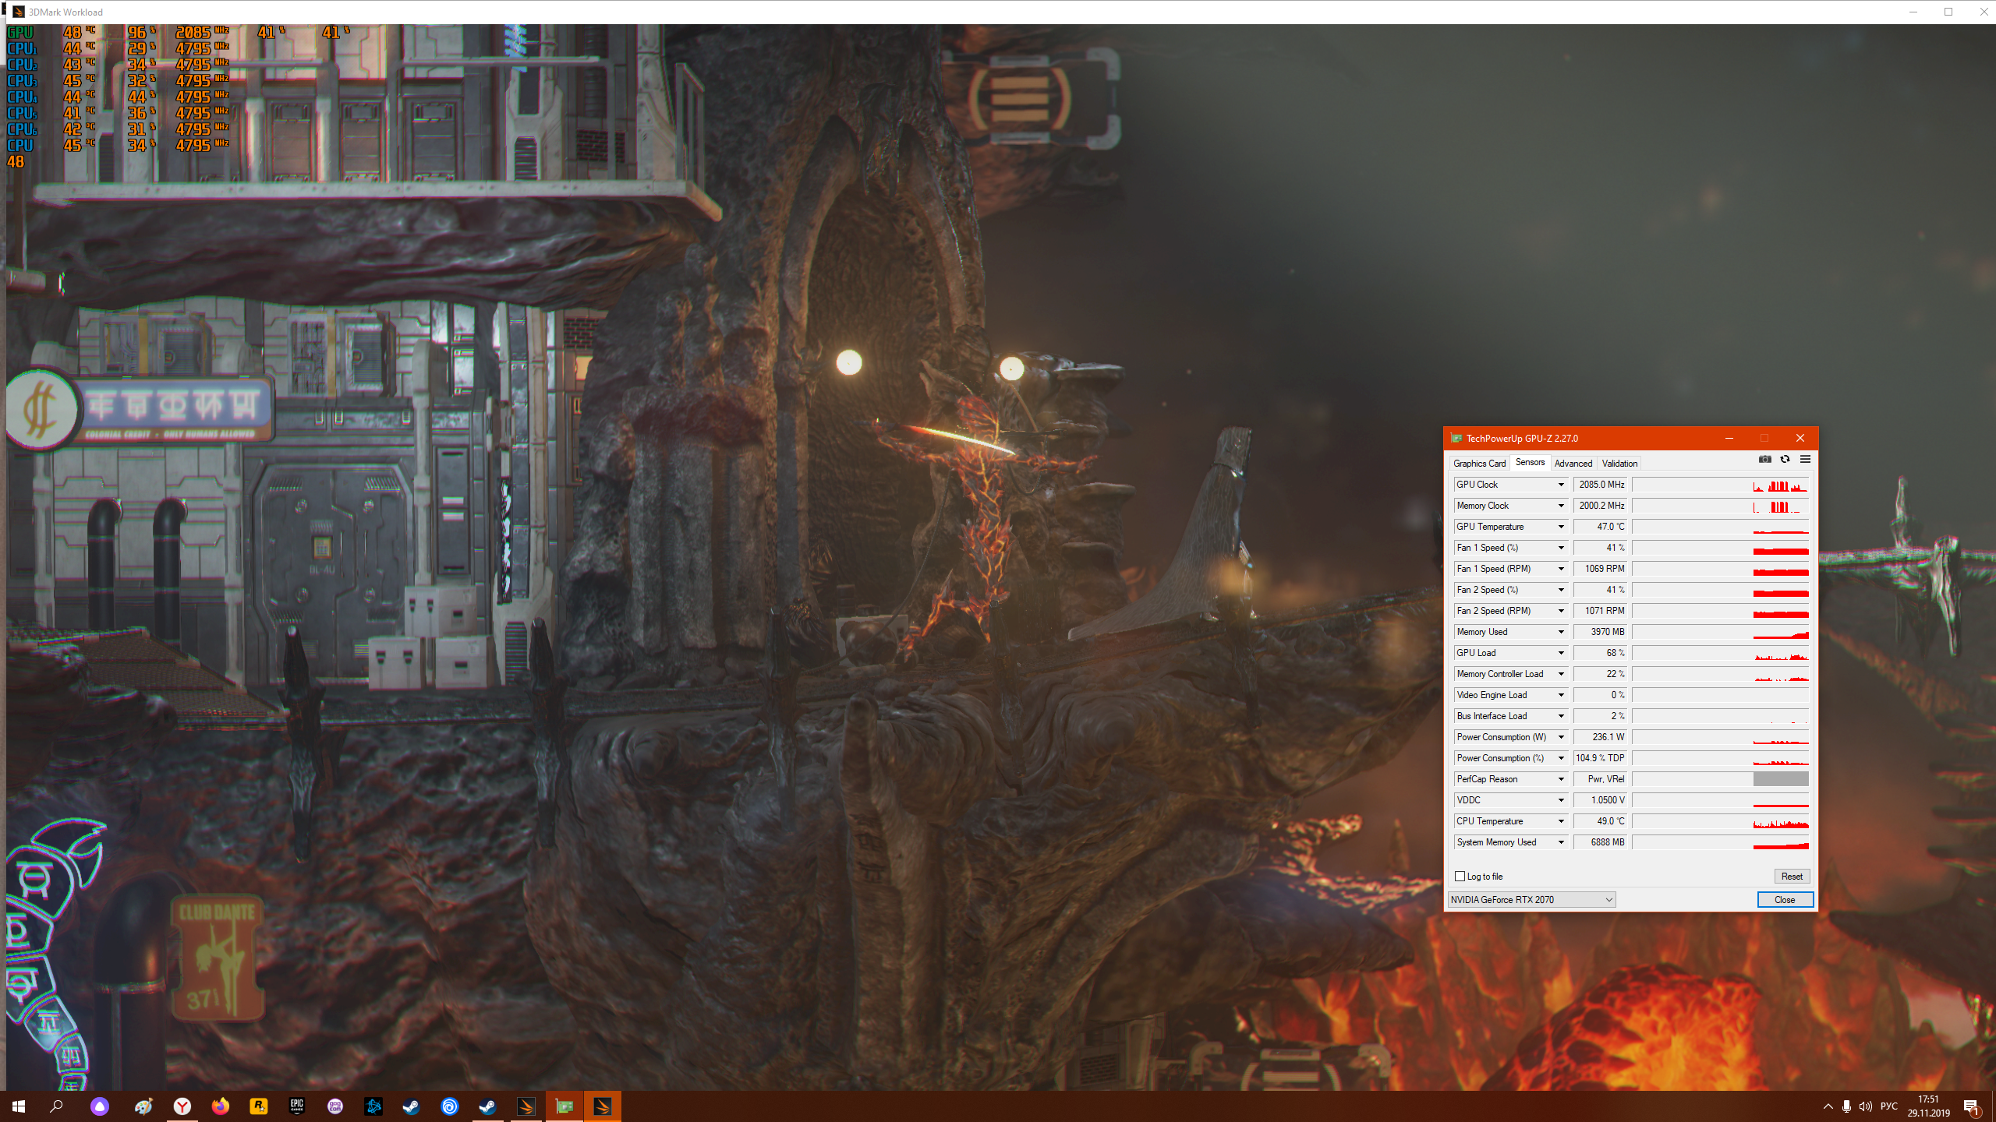
Task: Click the Close button in GPU-Z
Action: click(1785, 900)
